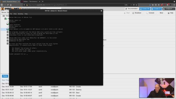Click inside the VM 103 terminal console

click(56, 50)
